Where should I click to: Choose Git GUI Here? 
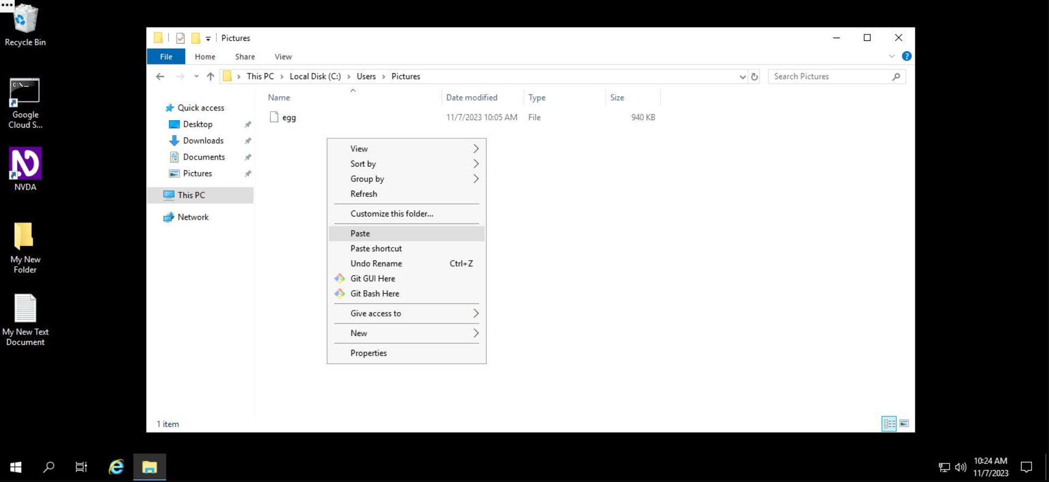click(407, 279)
